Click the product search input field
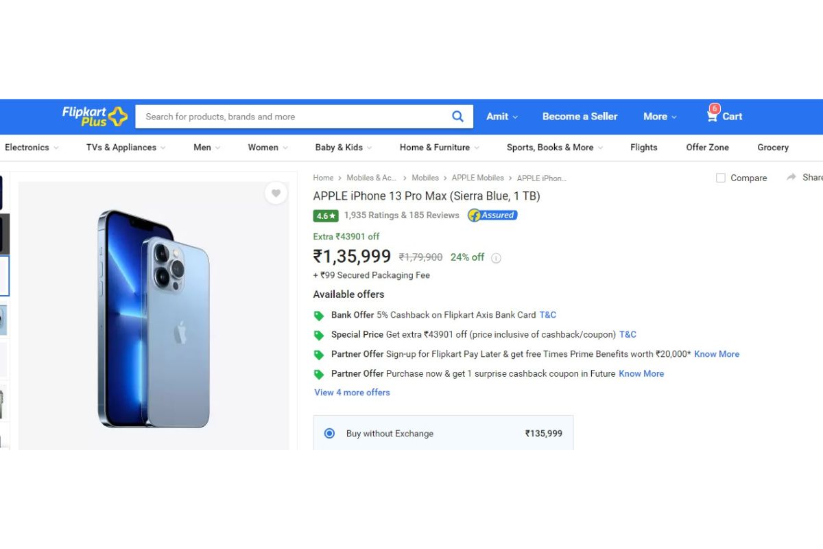 pos(294,117)
